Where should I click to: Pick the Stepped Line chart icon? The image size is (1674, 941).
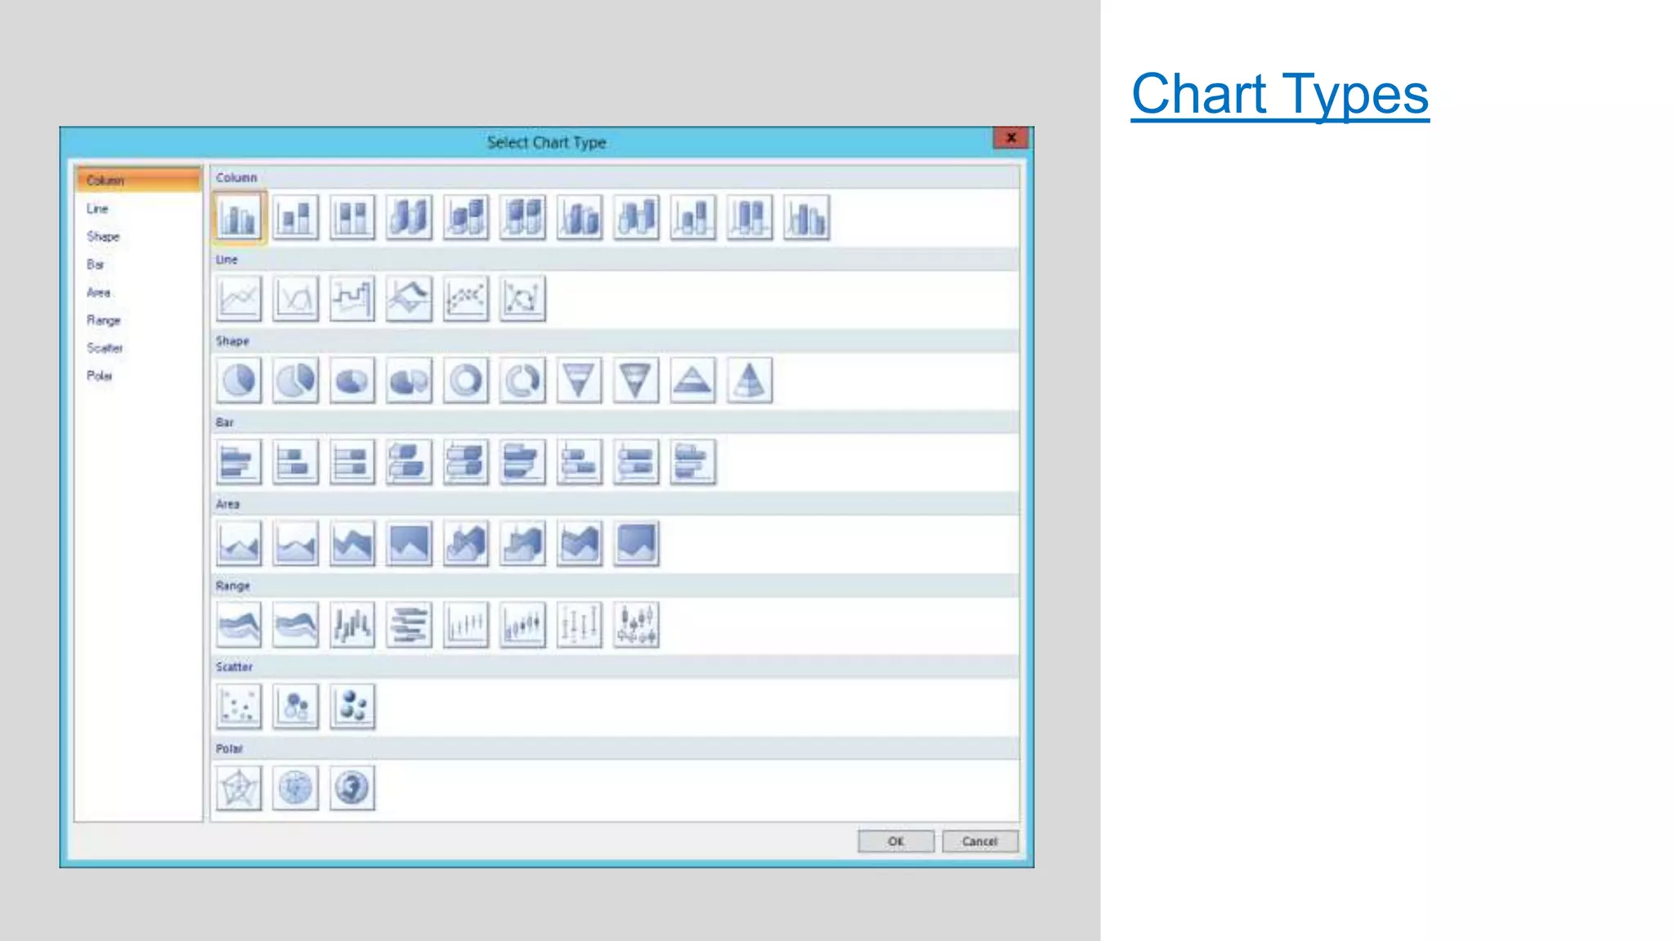[352, 299]
